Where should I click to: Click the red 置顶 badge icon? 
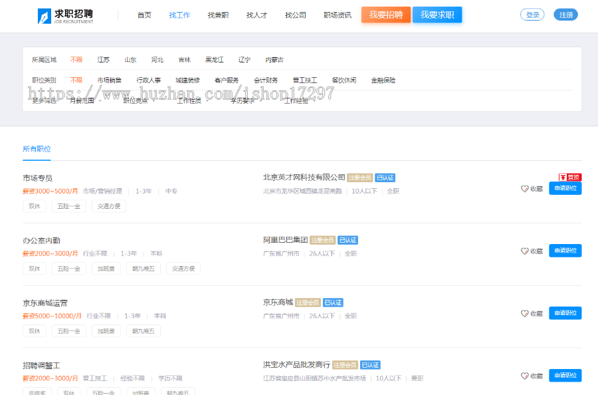[x=570, y=177]
